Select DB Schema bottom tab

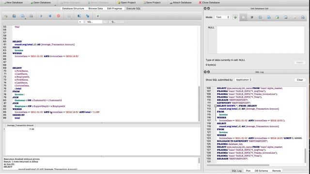coord(261,171)
